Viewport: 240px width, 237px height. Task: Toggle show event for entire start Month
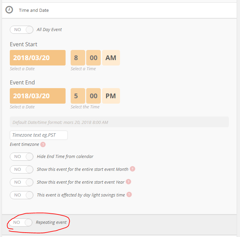(x=22, y=169)
